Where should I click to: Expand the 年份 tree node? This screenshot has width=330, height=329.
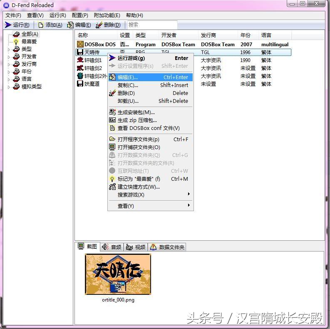[9, 72]
